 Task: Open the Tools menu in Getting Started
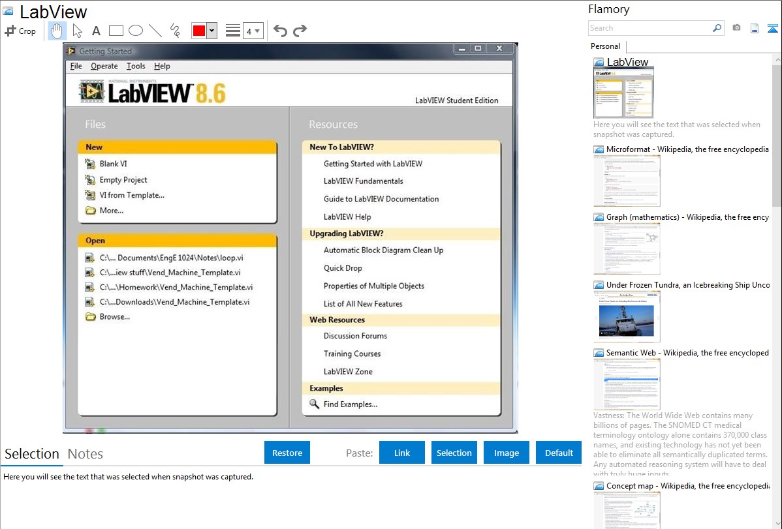pos(136,67)
